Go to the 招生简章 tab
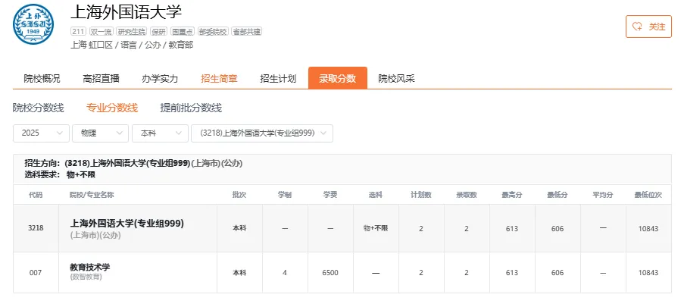This screenshot has height=307, width=684. [x=219, y=79]
